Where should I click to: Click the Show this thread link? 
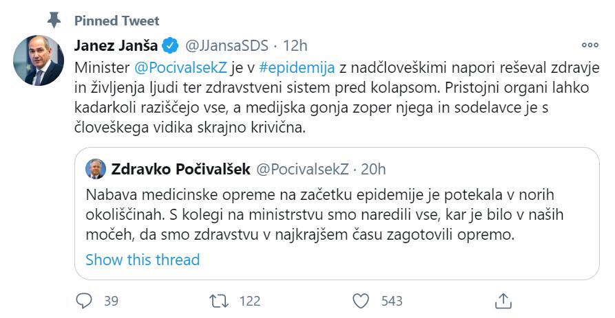[143, 260]
